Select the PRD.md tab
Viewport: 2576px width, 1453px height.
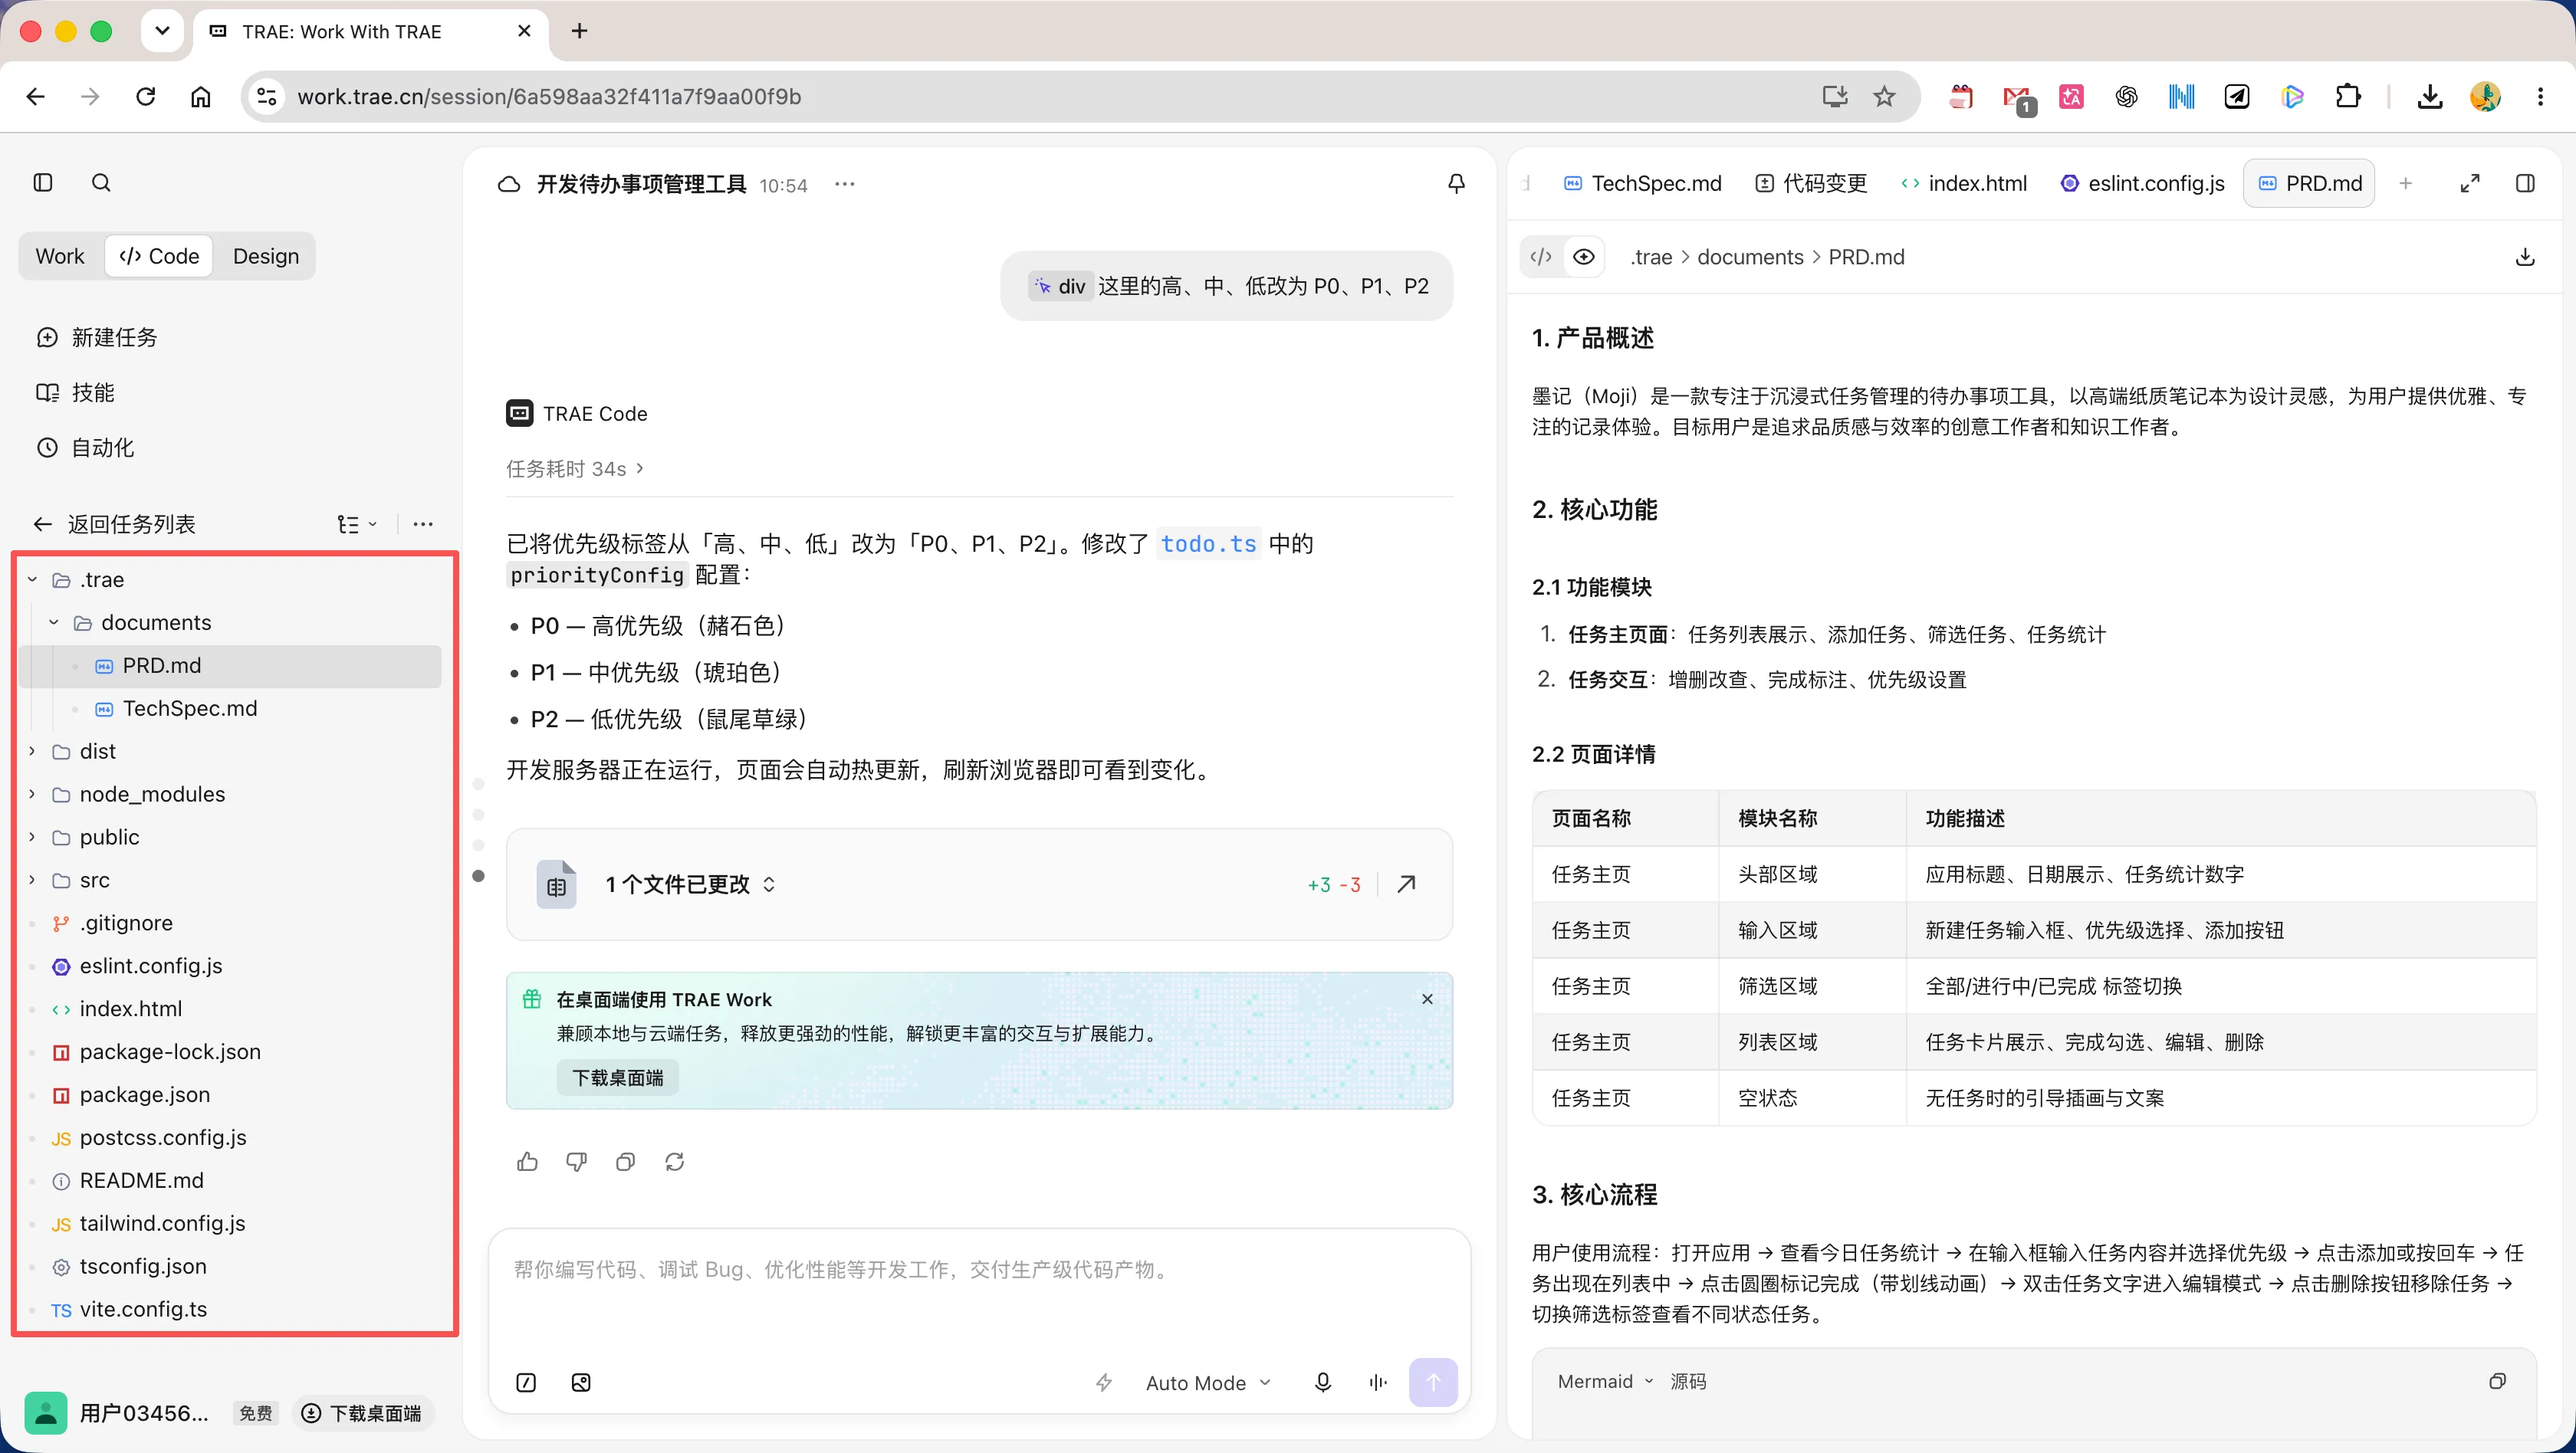(x=2309, y=184)
